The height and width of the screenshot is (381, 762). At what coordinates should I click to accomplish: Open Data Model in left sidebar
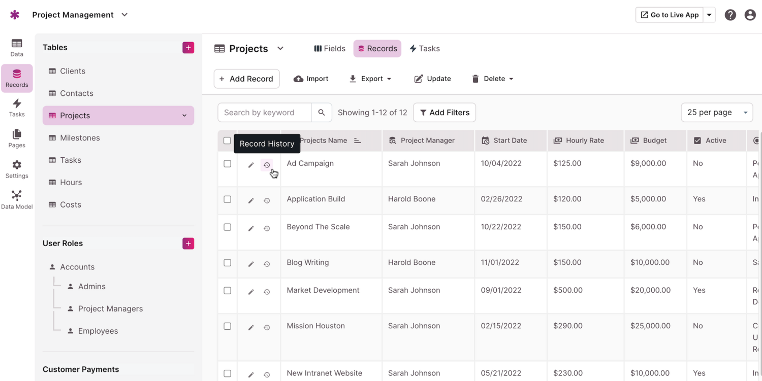tap(17, 199)
